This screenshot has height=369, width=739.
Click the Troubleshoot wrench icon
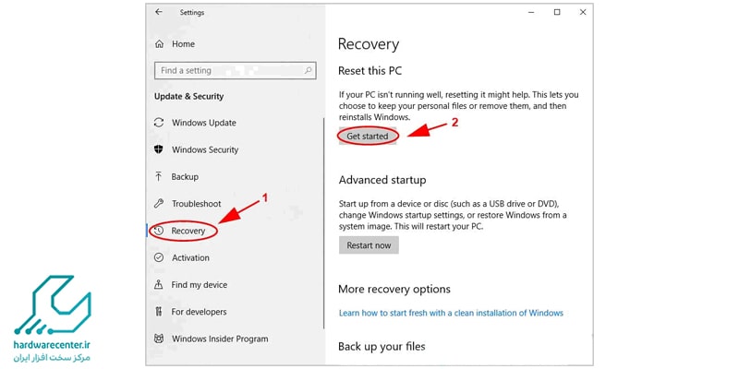(159, 204)
